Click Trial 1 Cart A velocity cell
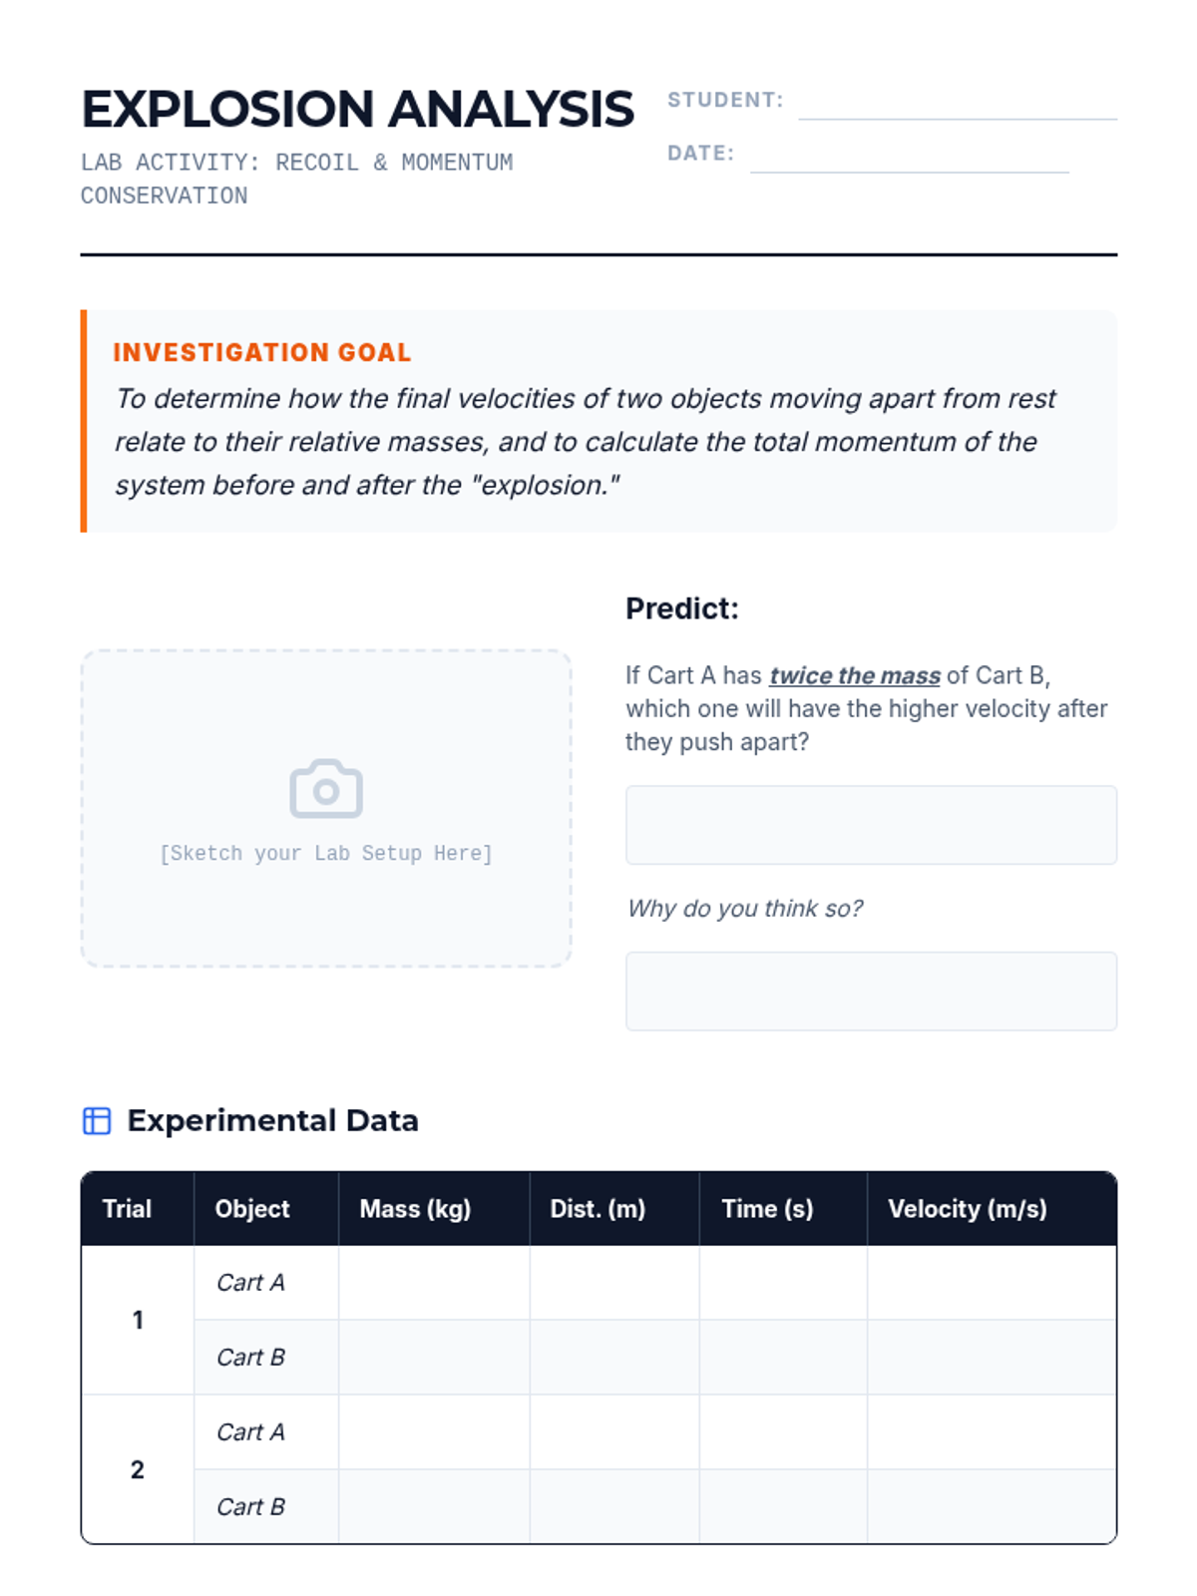1197x1596 pixels. [992, 1283]
